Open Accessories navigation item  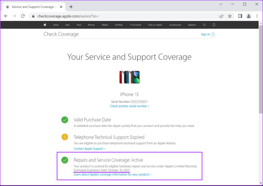175,25
